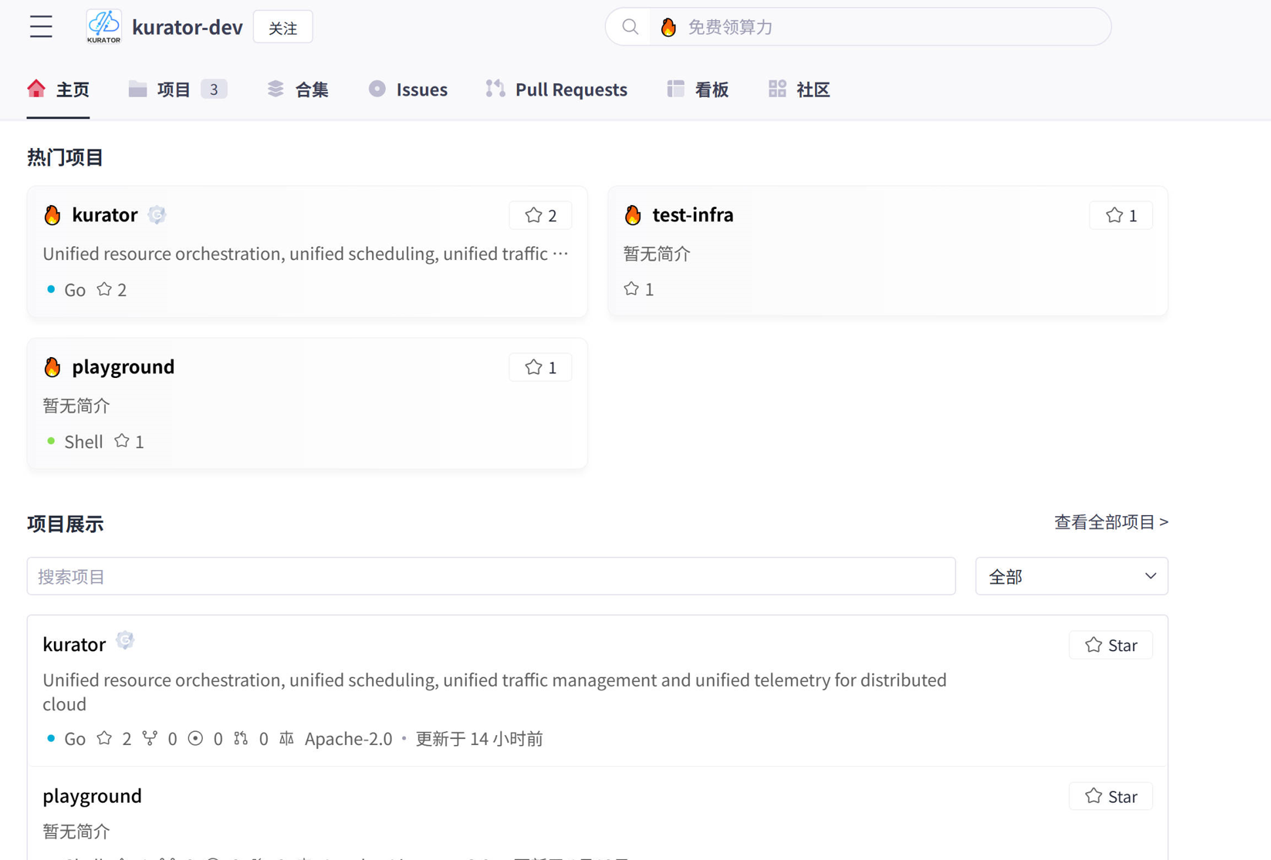1271x860 pixels.
Task: Open the 合集 tab
Action: pos(298,89)
